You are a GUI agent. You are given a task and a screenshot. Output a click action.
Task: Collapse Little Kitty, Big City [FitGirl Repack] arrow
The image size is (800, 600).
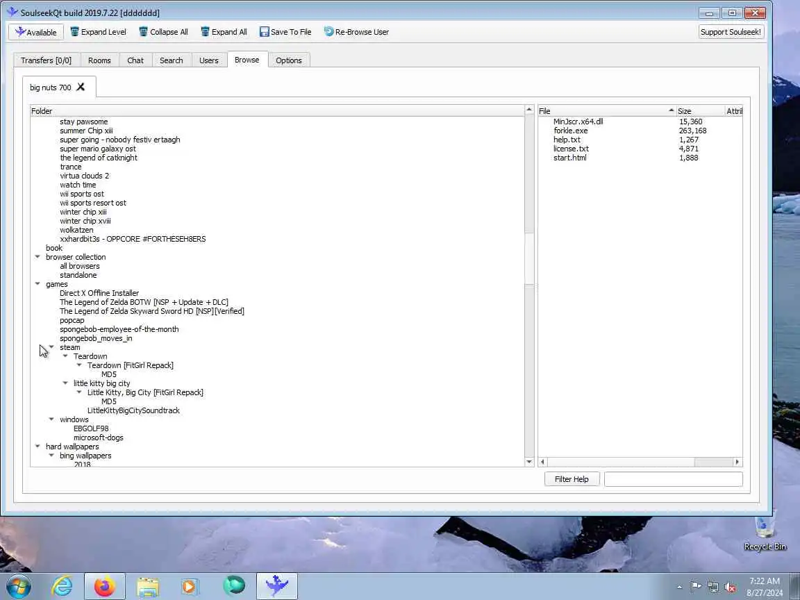(79, 392)
